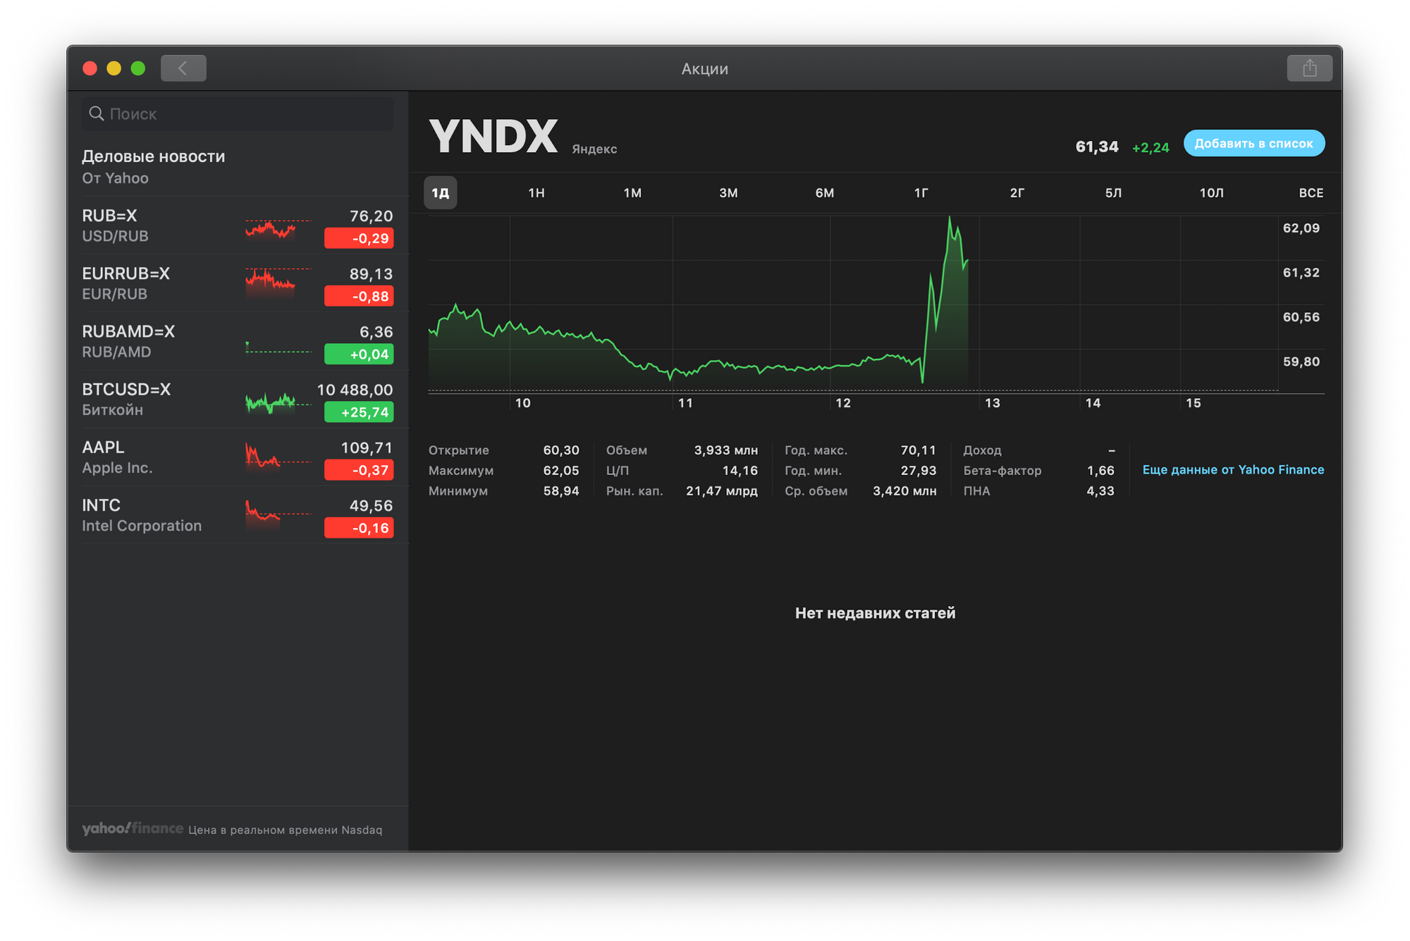
Task: Toggle the -0,16 change badge for INTC
Action: [359, 527]
